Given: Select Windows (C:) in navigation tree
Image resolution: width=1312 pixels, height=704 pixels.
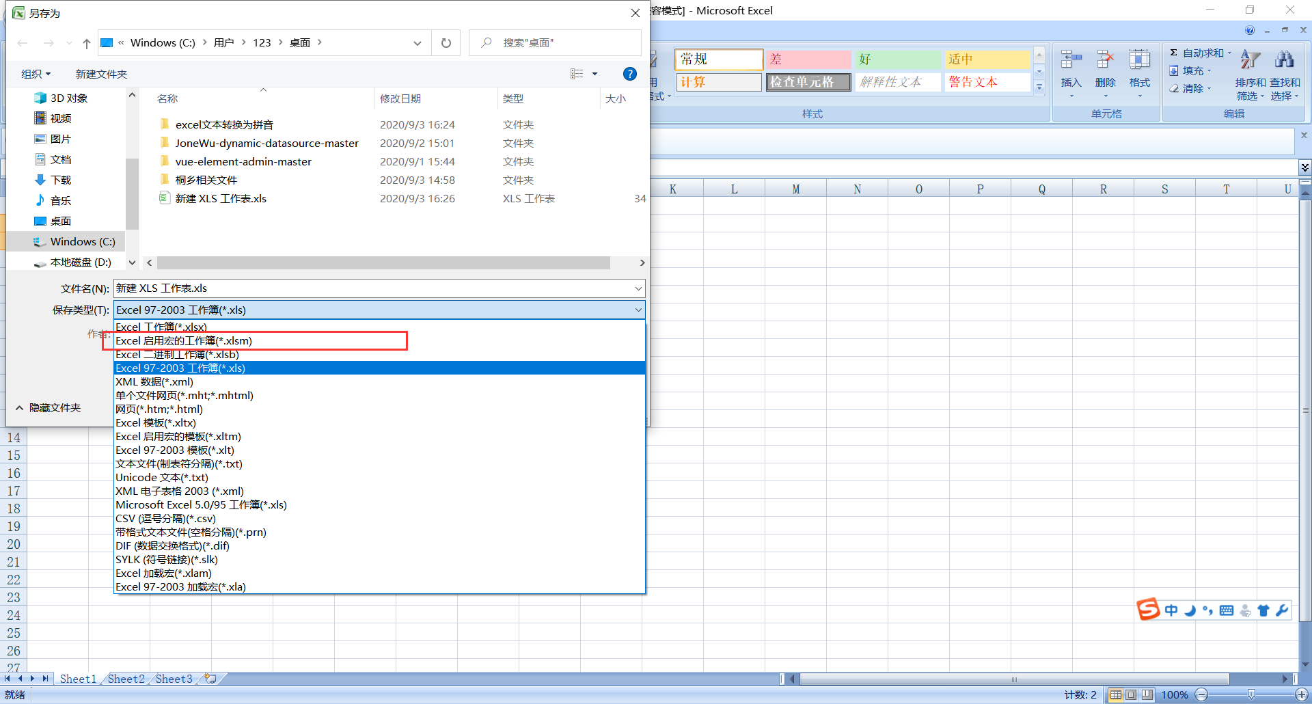Looking at the screenshot, I should click(83, 241).
